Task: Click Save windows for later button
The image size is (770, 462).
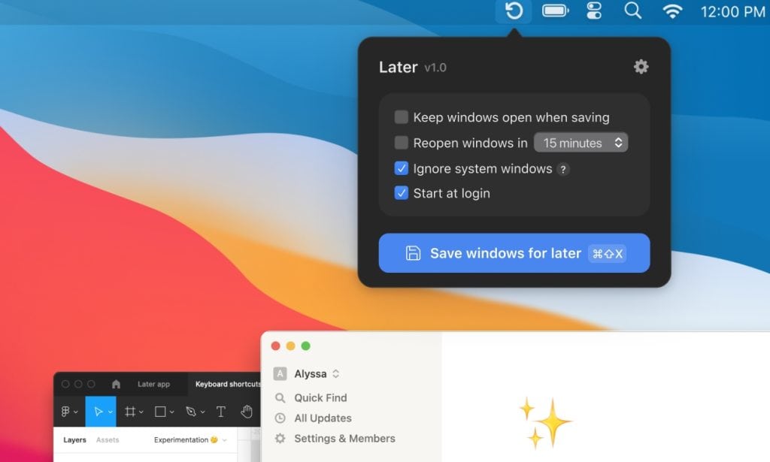Action: tap(514, 253)
